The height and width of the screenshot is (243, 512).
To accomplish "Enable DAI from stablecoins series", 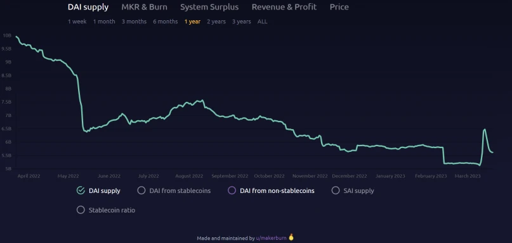I will pos(141,190).
